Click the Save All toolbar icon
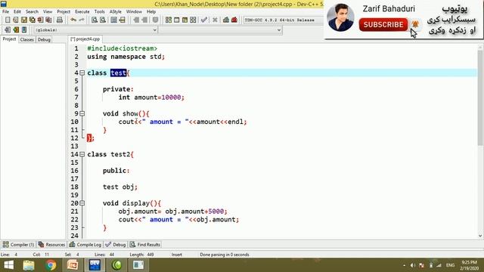The height and width of the screenshot is (272, 484). pyautogui.click(x=32, y=20)
